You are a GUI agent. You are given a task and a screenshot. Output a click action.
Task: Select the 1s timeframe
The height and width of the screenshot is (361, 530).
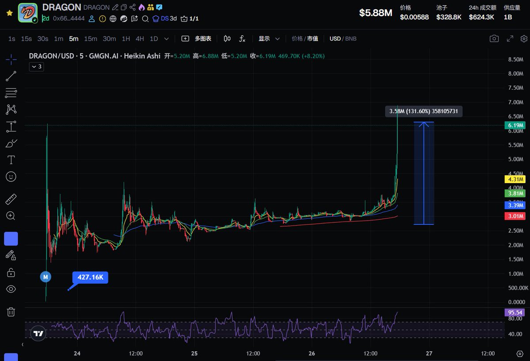tap(11, 38)
